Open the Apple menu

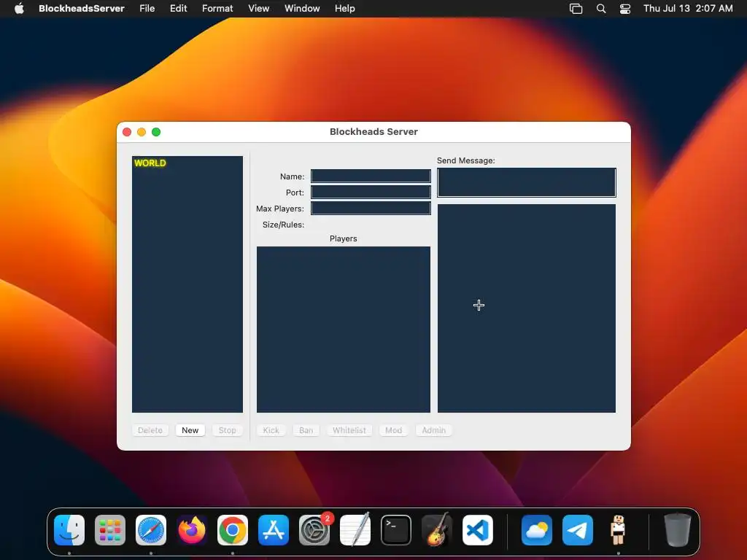point(19,9)
